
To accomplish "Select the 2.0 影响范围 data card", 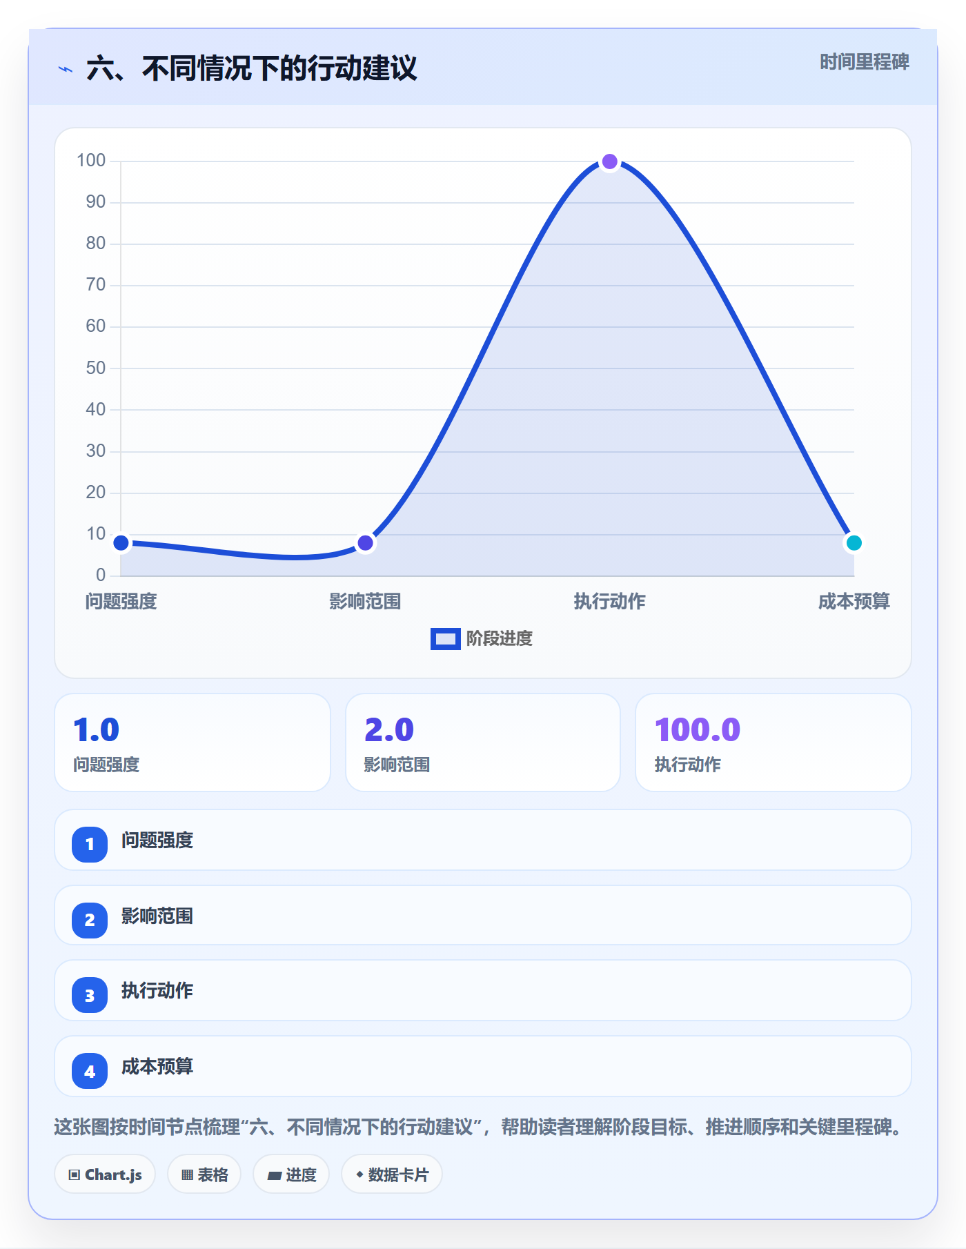I will (x=483, y=742).
